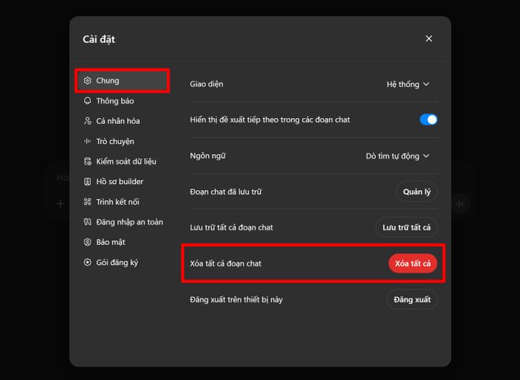
Task: Click the gear icon beside Chung
Action: (88, 81)
